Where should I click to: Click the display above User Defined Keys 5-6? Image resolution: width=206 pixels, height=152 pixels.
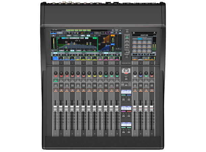126,124
